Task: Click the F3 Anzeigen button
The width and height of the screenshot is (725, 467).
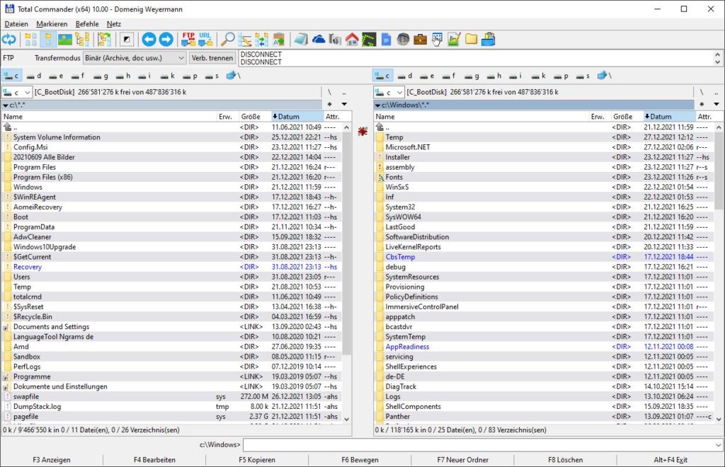Action: coord(51,460)
